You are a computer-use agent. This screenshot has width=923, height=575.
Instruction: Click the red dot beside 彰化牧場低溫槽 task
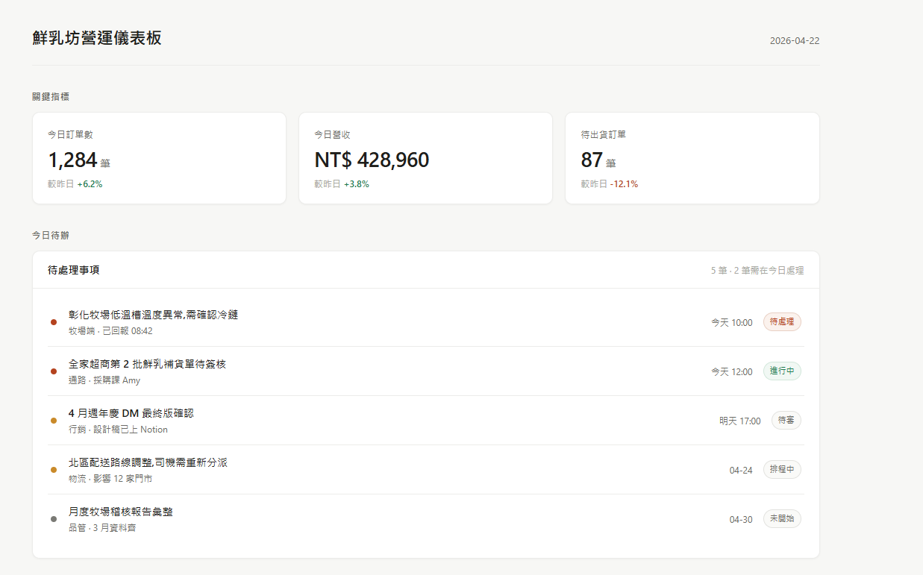click(54, 322)
